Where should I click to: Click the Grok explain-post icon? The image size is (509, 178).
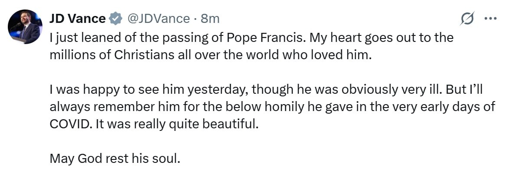click(x=468, y=19)
